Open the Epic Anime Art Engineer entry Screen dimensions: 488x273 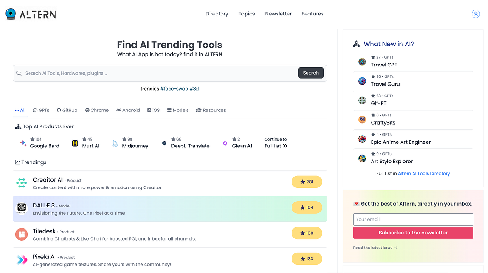(401, 142)
